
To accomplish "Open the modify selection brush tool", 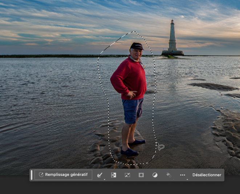I will [x=99, y=175].
